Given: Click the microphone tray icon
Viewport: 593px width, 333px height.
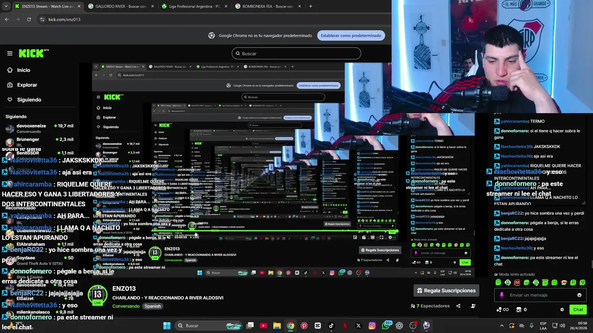Looking at the screenshot, I should tap(531, 326).
